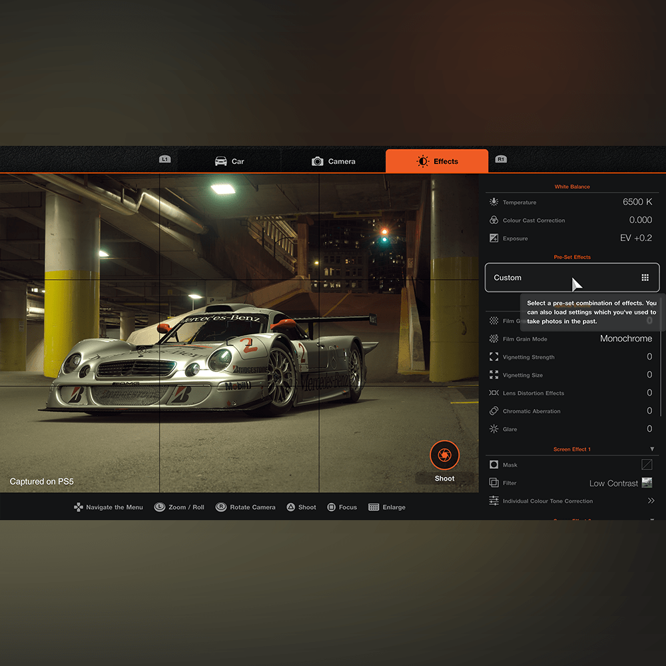Viewport: 666px width, 666px height.
Task: Click the Glare starburst icon
Action: click(494, 429)
